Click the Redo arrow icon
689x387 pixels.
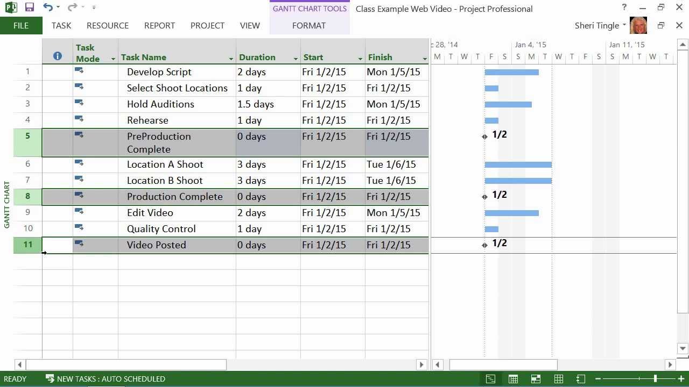pos(73,8)
